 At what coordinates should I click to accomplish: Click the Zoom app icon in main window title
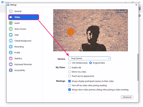click(x=2, y=2)
